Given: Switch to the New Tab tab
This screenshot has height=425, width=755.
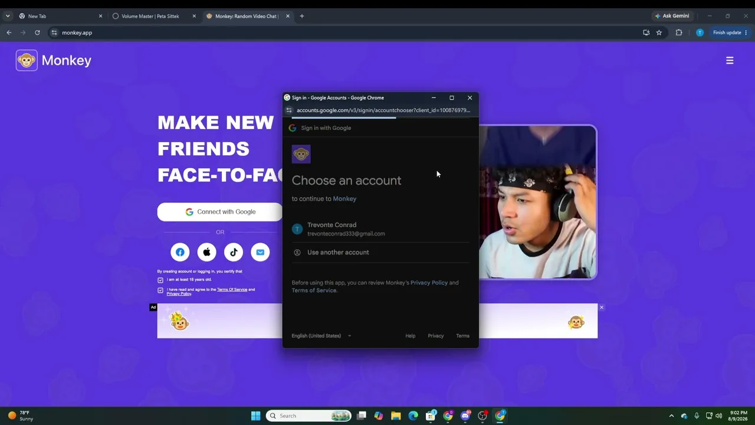Looking at the screenshot, I should coord(60,16).
